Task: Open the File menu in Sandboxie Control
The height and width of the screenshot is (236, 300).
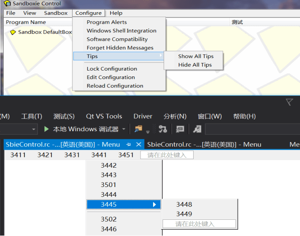Action: pyautogui.click(x=11, y=13)
